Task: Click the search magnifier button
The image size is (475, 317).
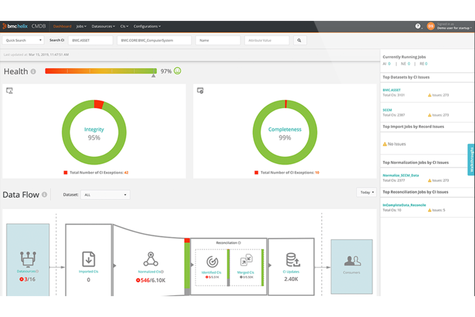Action: (x=299, y=40)
